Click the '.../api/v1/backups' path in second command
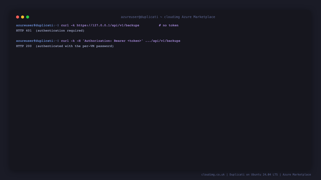The image size is (321, 180). [x=163, y=41]
